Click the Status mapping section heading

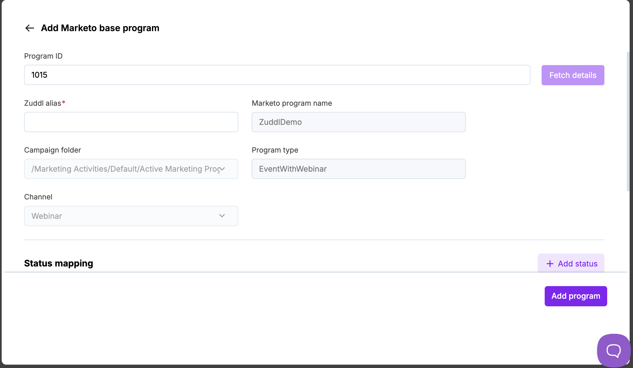click(59, 263)
